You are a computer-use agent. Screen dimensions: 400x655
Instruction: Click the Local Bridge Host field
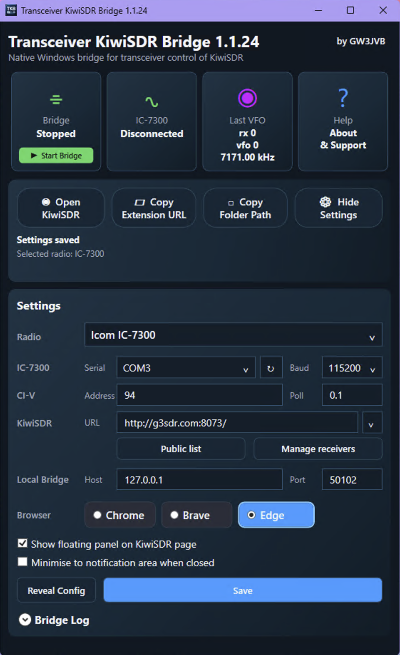click(200, 480)
